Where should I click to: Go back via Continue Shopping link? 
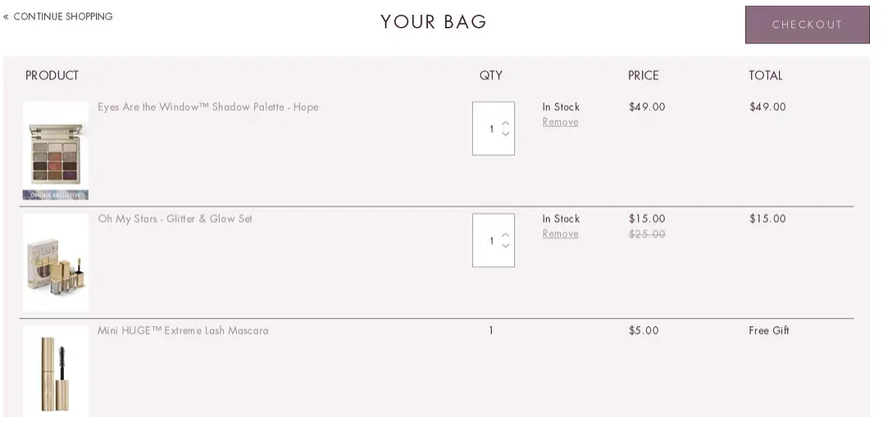point(58,16)
